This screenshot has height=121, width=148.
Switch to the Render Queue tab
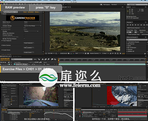click(17, 56)
